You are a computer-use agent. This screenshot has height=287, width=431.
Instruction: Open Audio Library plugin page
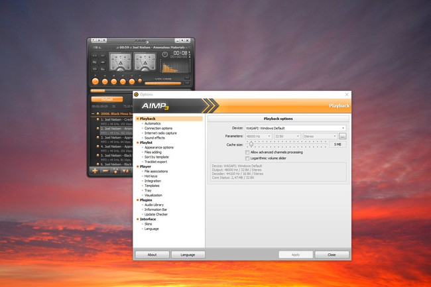click(154, 205)
